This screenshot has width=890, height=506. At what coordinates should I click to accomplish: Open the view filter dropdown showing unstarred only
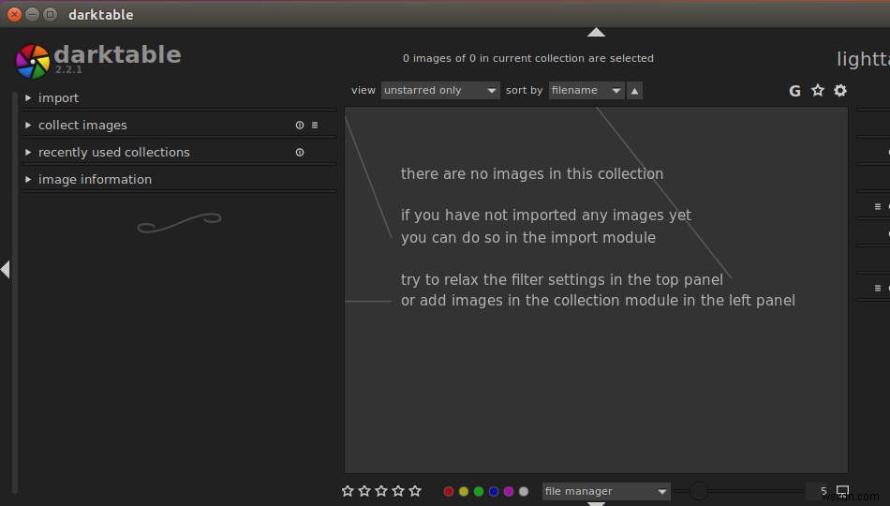[440, 90]
